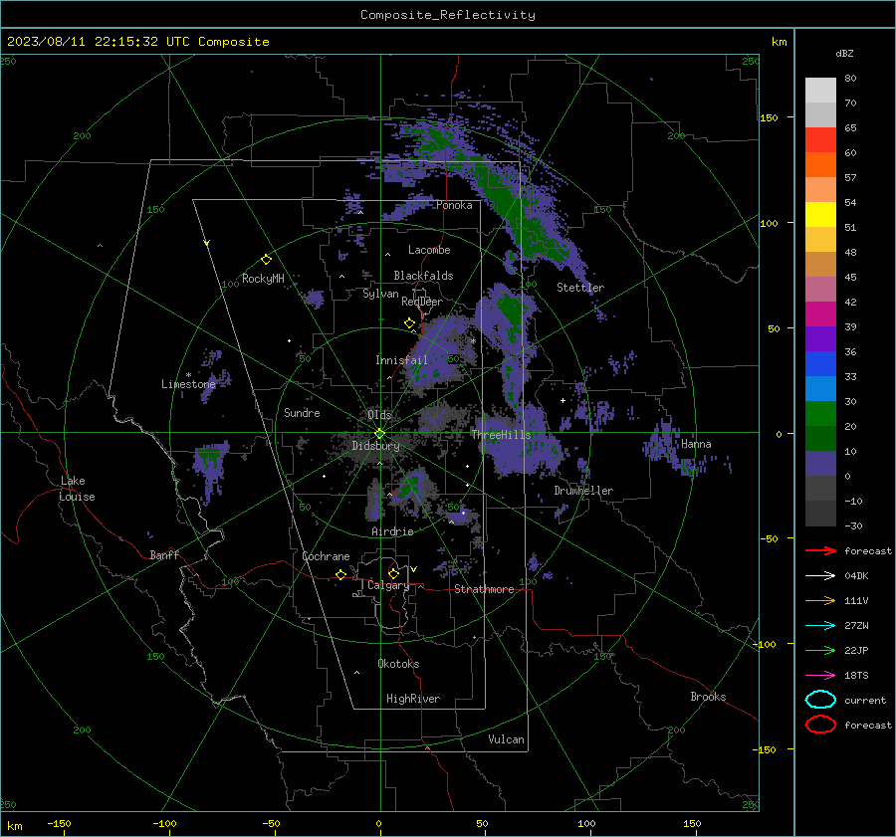
Task: Click the HighRiver label on map
Action: [x=413, y=699]
